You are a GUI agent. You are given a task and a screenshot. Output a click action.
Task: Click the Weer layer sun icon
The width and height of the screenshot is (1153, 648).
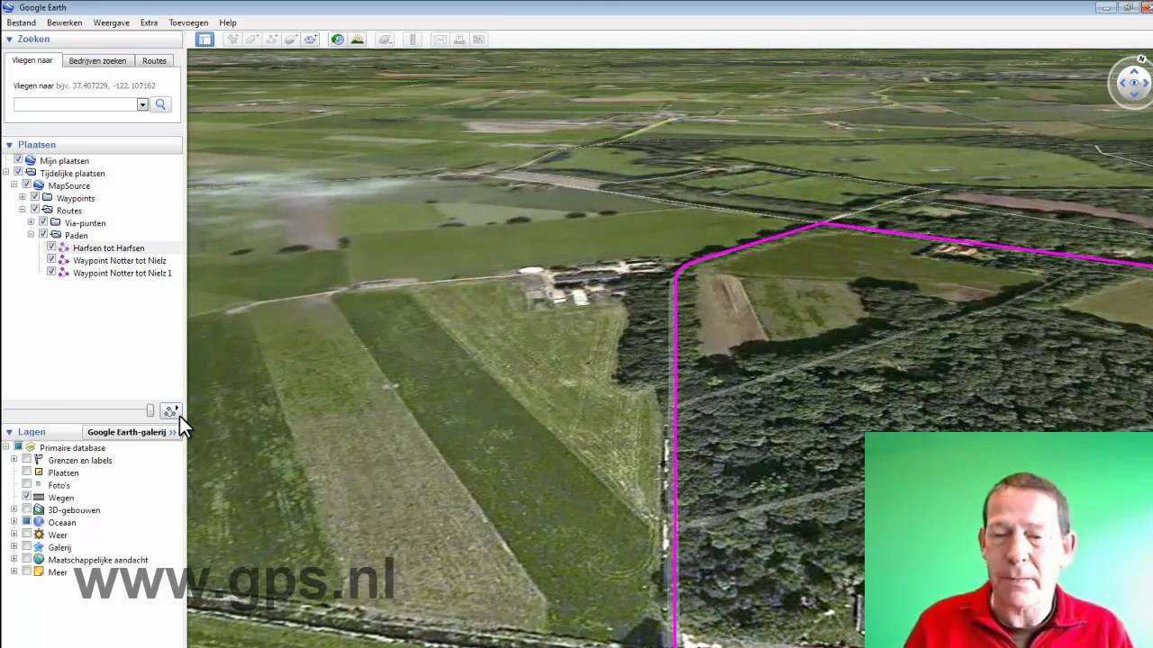(39, 535)
